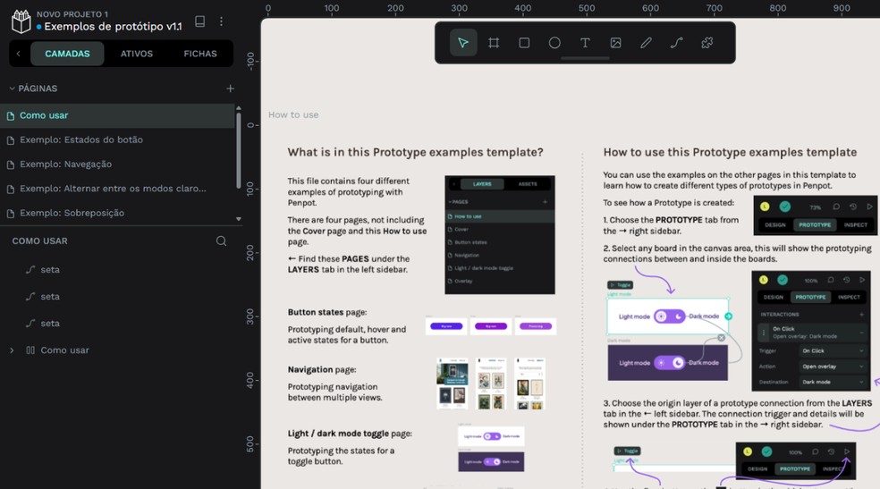Click board icon of Como usar layer
The height and width of the screenshot is (489, 880).
pos(30,350)
